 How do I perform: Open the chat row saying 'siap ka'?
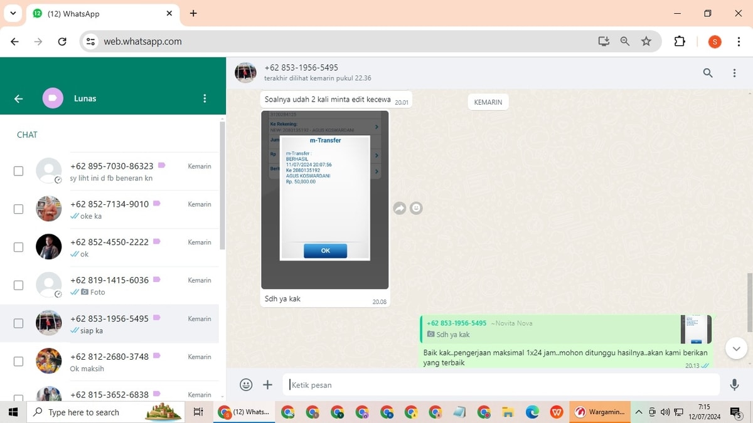tap(109, 323)
